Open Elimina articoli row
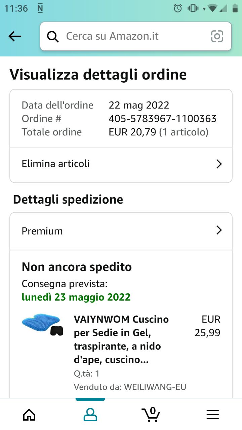Image resolution: width=242 pixels, height=430 pixels. [x=121, y=164]
